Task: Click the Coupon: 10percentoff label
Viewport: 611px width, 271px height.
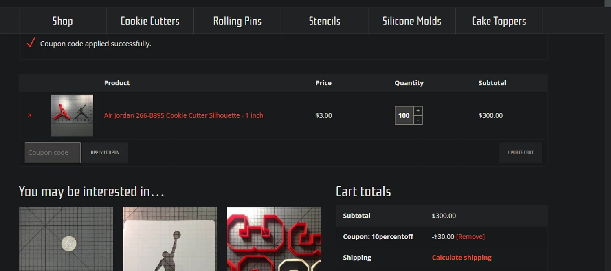Action: pos(378,237)
